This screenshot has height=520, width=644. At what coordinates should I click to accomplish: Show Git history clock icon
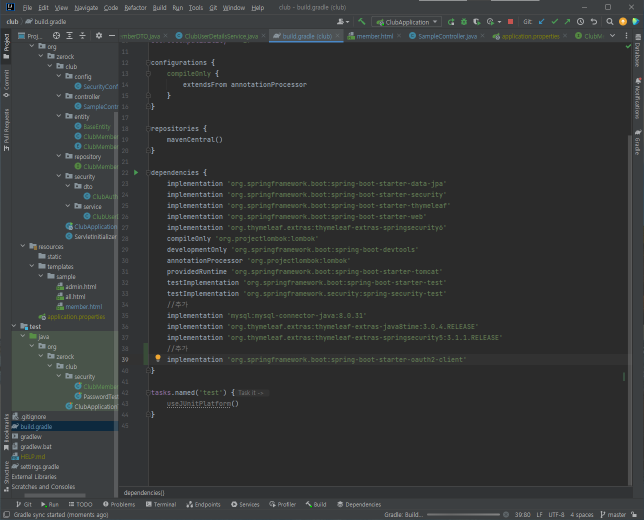[x=580, y=21]
